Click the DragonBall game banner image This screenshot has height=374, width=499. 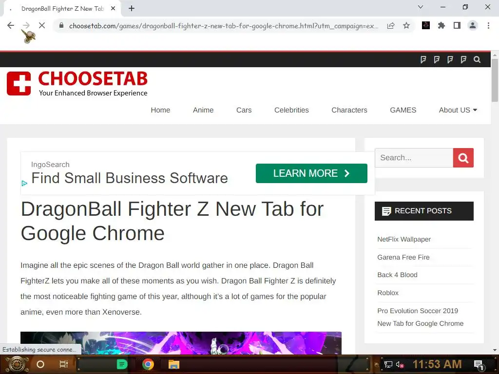point(181,343)
